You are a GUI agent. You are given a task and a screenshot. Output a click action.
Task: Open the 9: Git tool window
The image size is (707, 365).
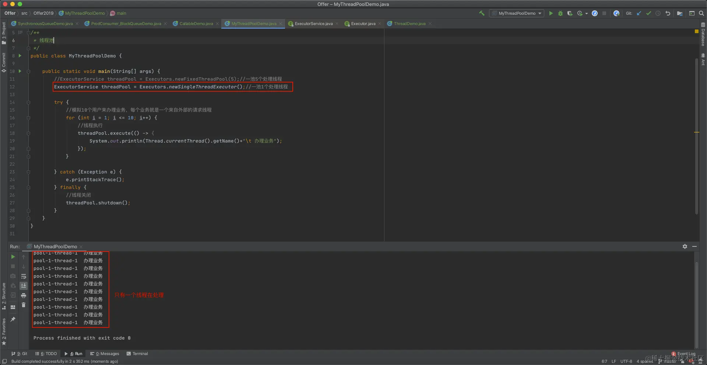[x=20, y=354]
